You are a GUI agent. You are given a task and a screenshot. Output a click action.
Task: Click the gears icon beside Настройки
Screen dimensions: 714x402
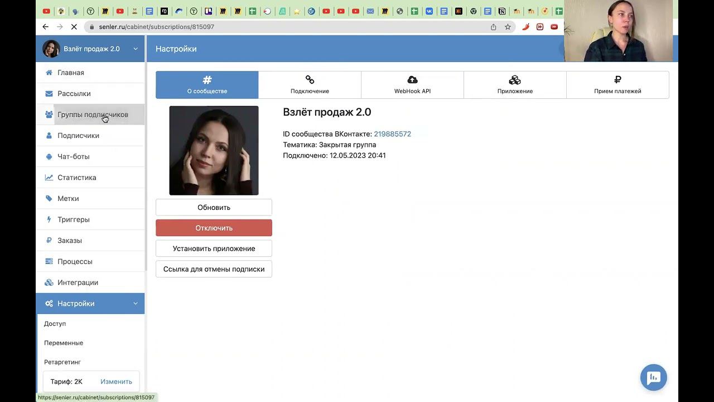pos(49,304)
